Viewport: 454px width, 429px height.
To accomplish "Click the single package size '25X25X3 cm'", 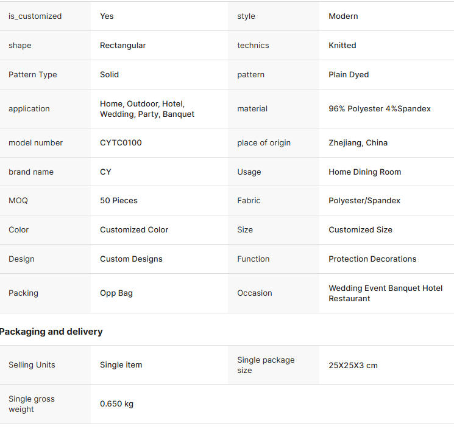I will pyautogui.click(x=353, y=366).
